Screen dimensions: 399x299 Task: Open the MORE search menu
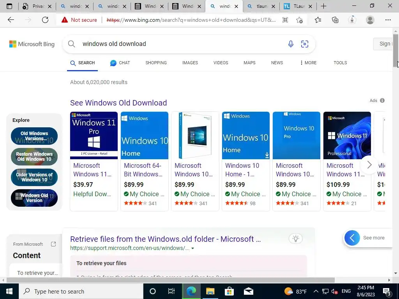[x=308, y=63]
